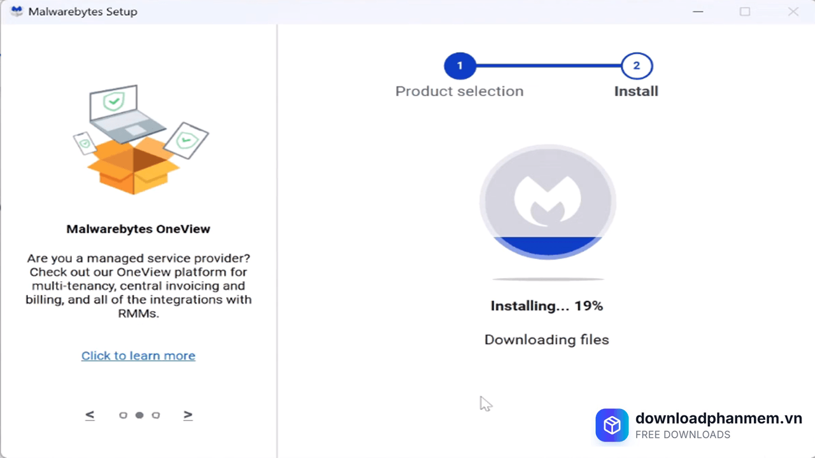Screen dimensions: 815x458
Task: Select the first carousel dot
Action: (x=123, y=415)
